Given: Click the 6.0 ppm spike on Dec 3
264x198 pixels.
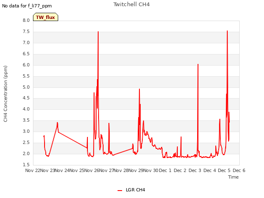Looking at the screenshot, I should (198, 64).
